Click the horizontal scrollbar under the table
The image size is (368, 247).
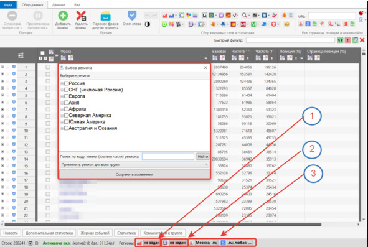[x=163, y=225]
